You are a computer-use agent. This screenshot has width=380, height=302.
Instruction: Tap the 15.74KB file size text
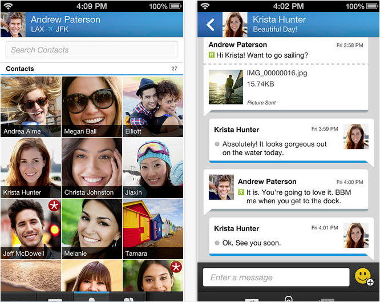[261, 84]
